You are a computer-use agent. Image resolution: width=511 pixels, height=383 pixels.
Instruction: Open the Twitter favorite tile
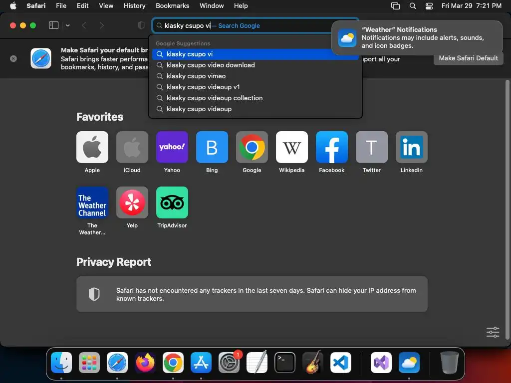click(x=371, y=147)
